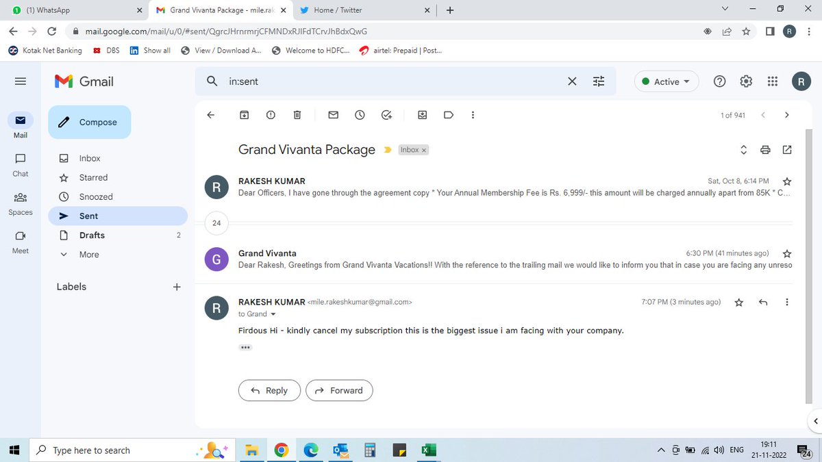Star the 7:07 PM message

[x=739, y=302]
